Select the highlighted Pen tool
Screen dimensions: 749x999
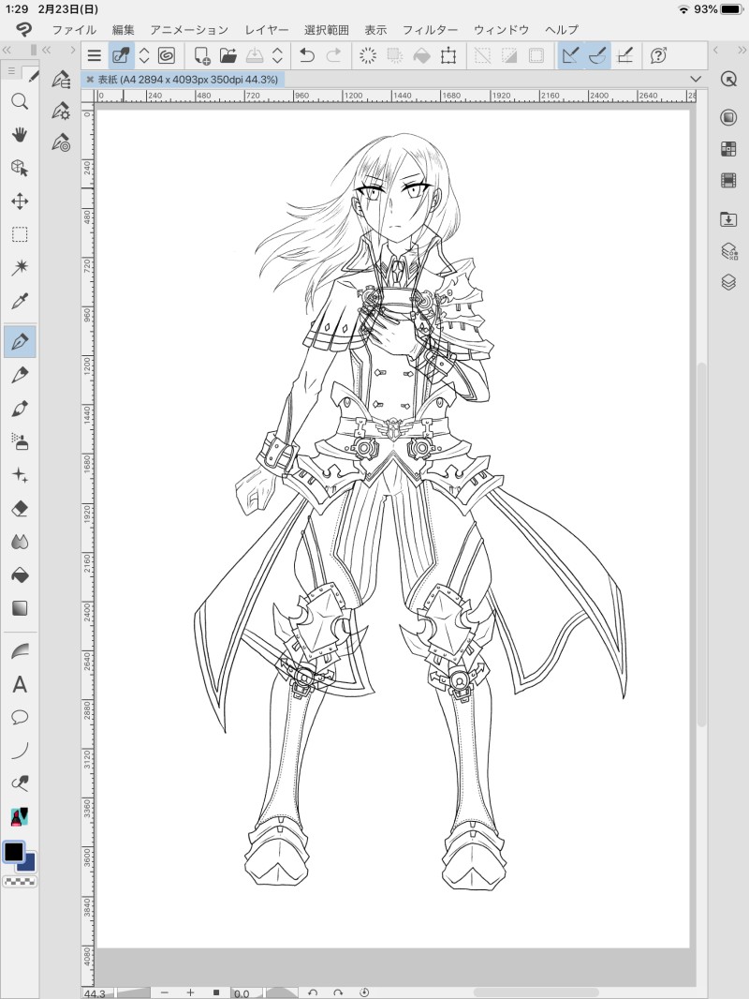(20, 341)
